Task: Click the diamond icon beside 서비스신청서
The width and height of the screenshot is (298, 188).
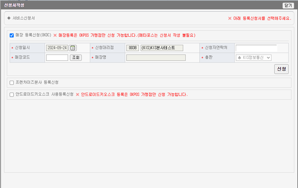Action: pyautogui.click(x=9, y=18)
